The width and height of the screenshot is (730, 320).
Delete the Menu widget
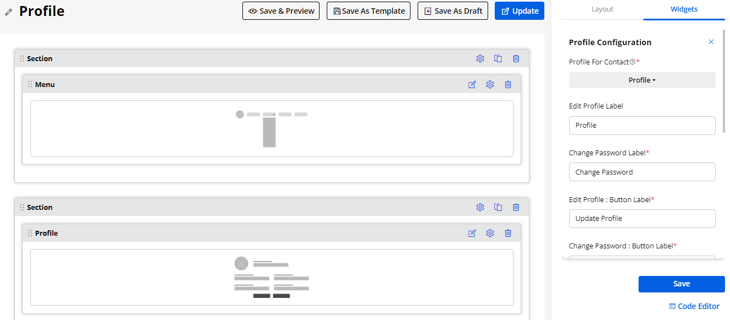coord(508,84)
